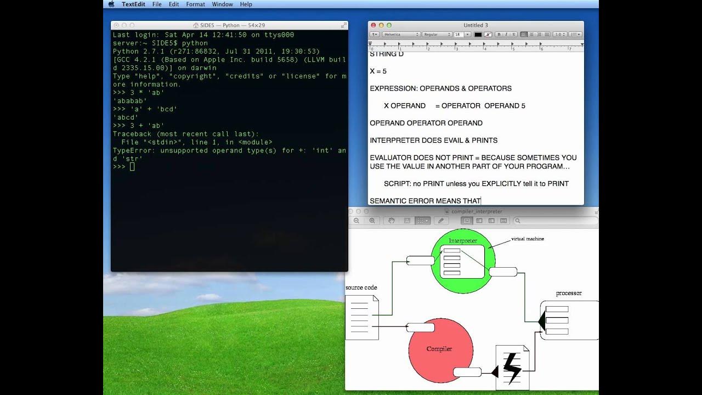The image size is (702, 395).
Task: Click the font size field showing 18
Action: point(459,35)
